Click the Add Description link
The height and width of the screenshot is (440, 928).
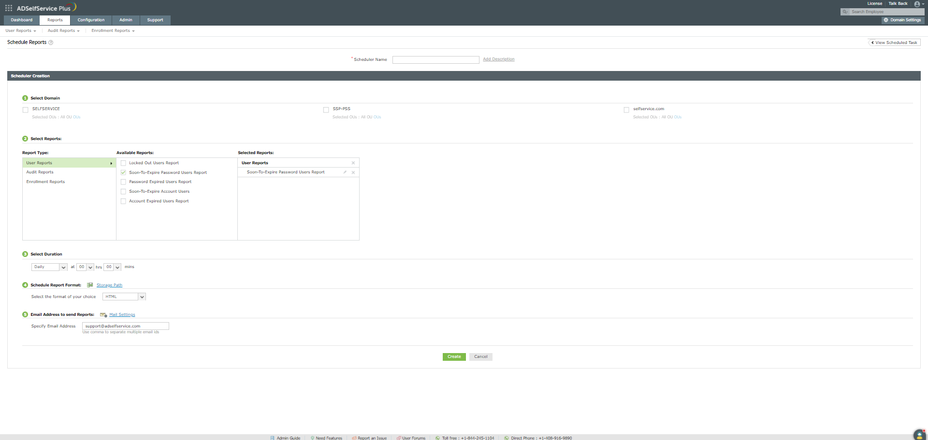(x=499, y=59)
